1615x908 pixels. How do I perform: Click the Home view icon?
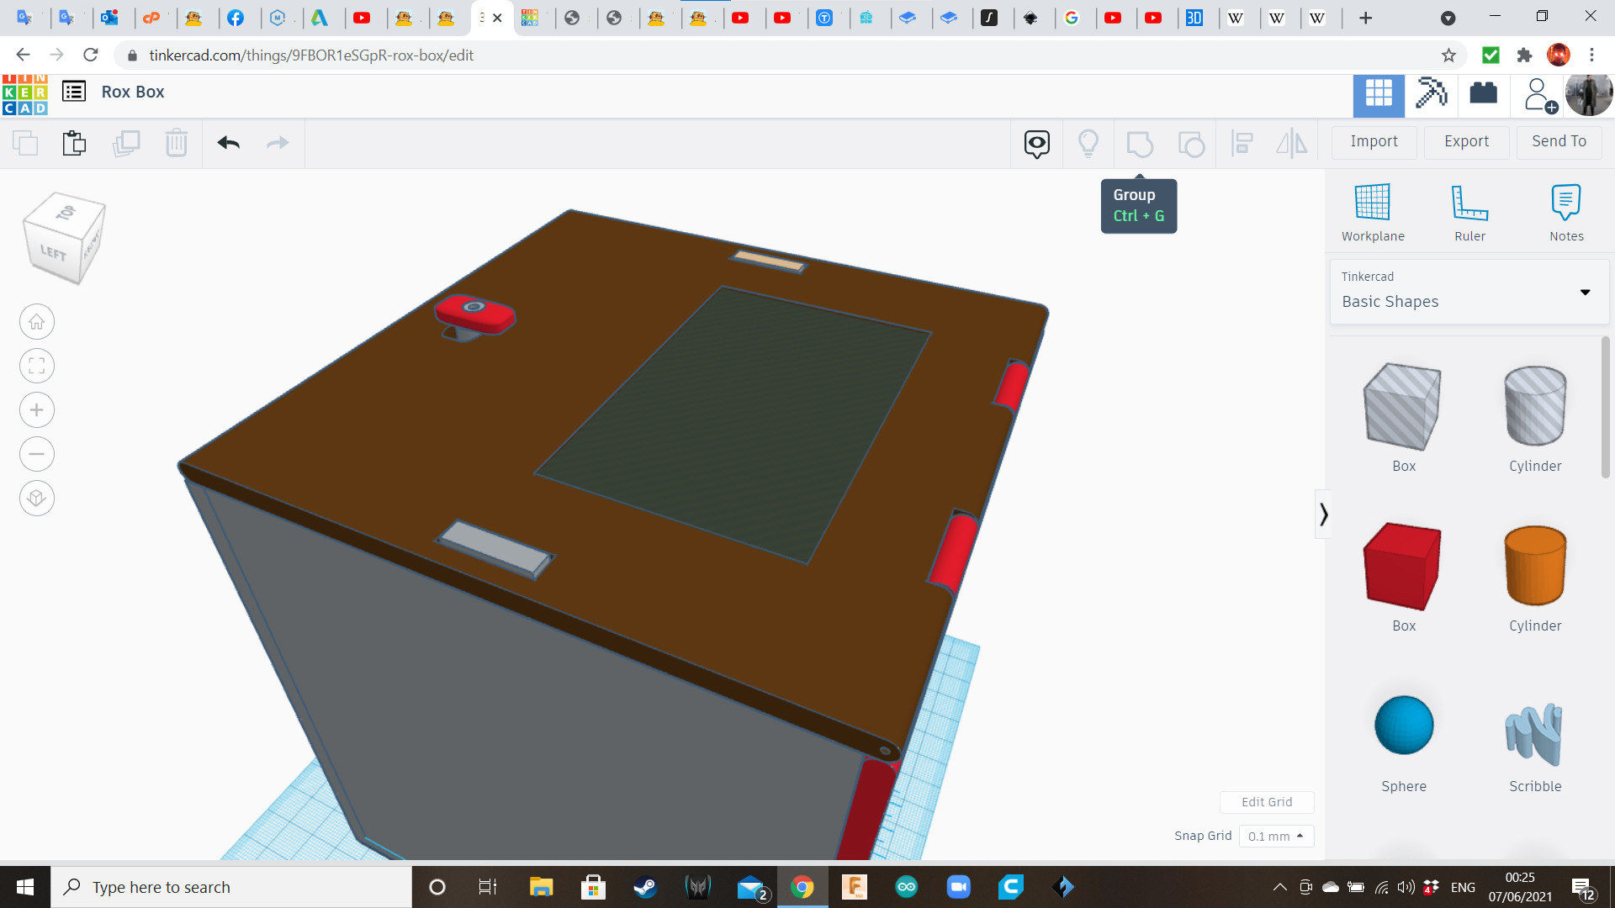tap(36, 322)
